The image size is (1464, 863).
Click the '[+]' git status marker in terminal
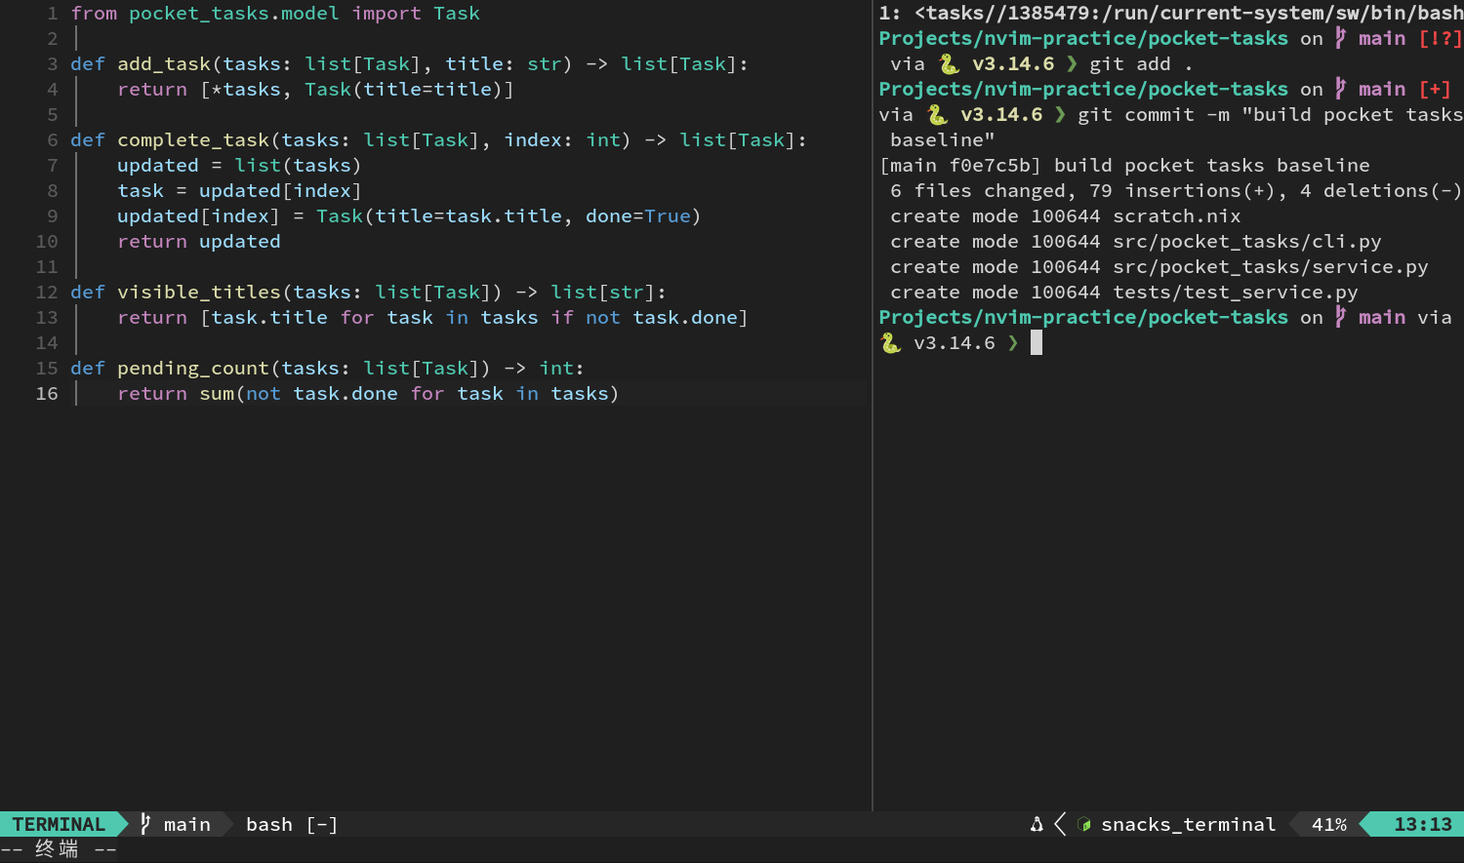point(1435,89)
